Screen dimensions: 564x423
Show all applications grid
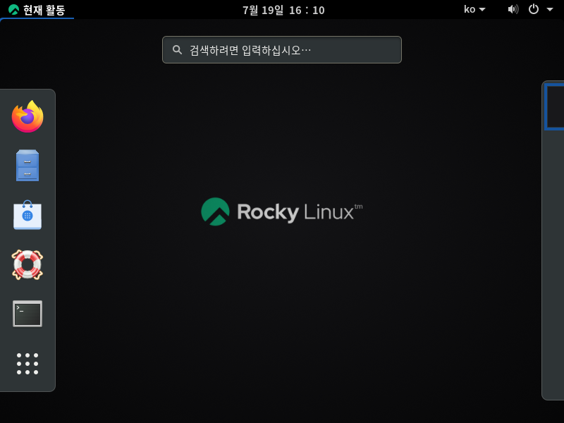tap(27, 364)
